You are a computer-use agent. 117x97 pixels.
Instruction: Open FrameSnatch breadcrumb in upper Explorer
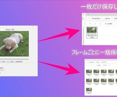(96, 18)
